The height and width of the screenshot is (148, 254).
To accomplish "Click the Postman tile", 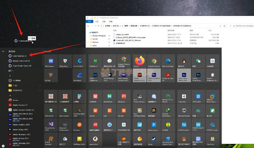I will pos(79,125).
